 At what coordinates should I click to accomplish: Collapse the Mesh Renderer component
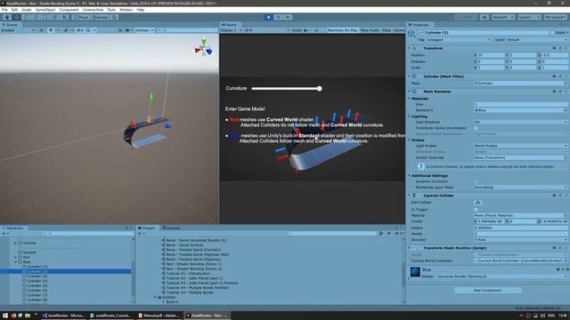tap(409, 92)
